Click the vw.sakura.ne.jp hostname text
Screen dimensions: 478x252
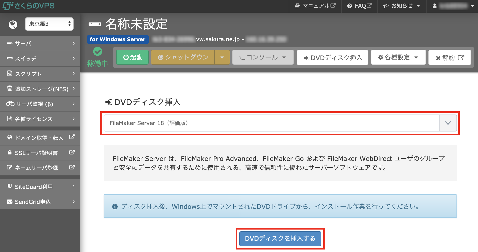coord(218,39)
